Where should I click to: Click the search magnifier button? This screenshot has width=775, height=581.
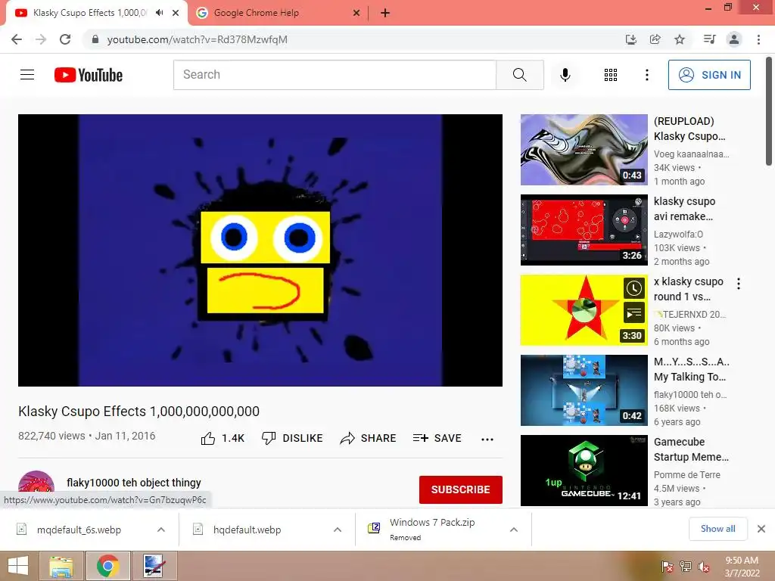coord(519,75)
